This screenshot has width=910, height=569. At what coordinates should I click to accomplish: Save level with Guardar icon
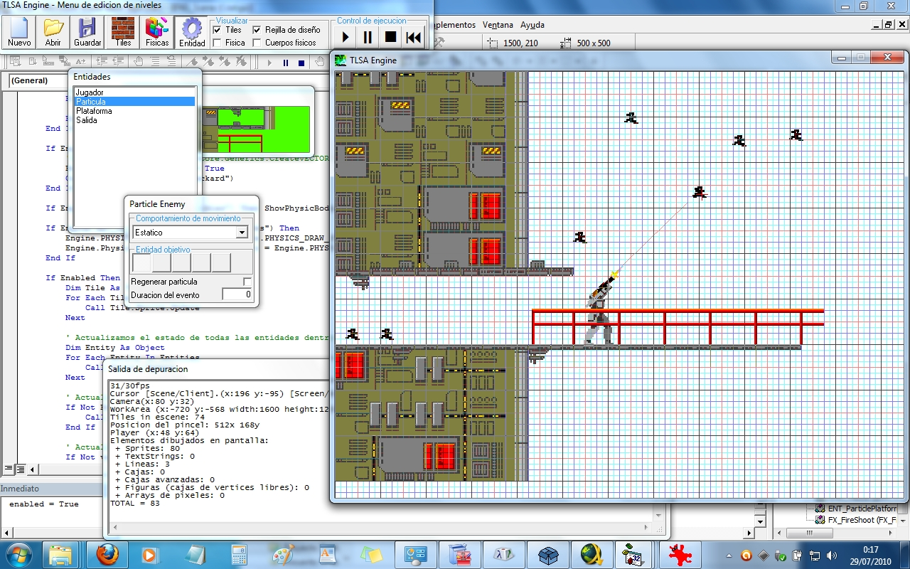[87, 32]
